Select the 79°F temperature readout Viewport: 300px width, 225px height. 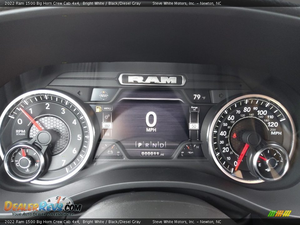[197, 97]
